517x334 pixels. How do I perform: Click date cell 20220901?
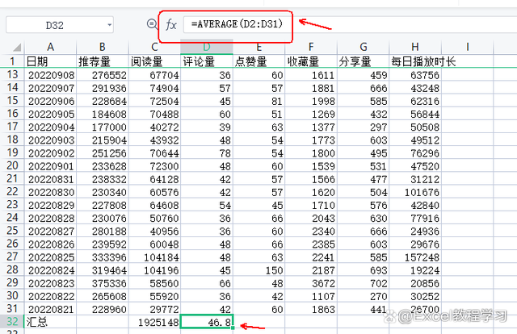[50, 166]
